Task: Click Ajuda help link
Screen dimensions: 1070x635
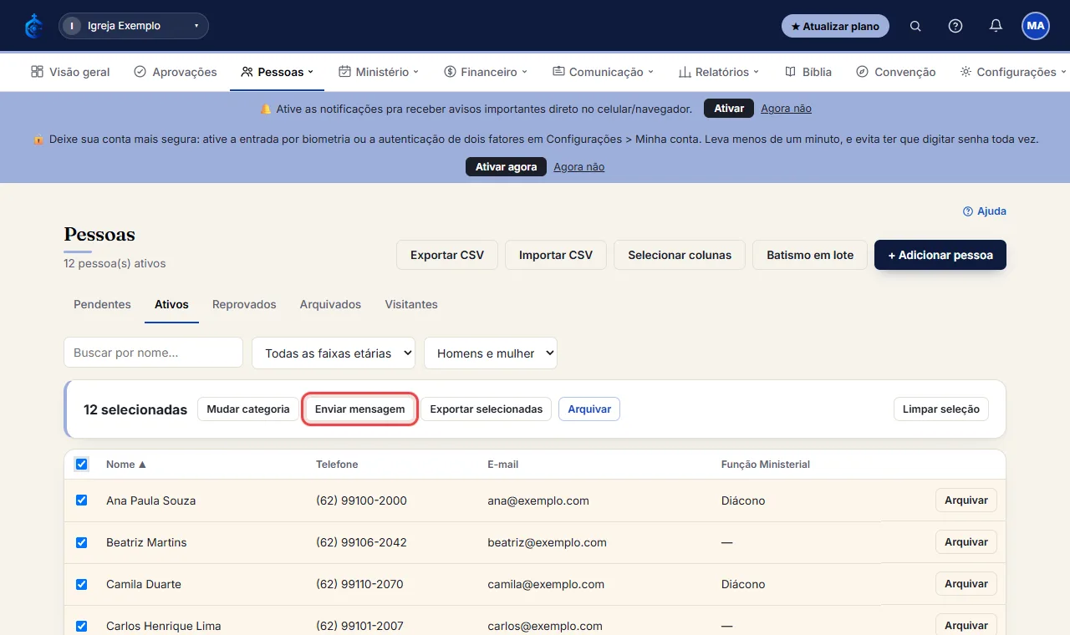Action: click(985, 211)
